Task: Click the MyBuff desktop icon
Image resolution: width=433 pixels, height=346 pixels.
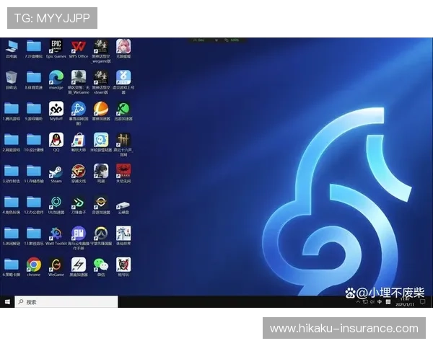Action: 56,109
